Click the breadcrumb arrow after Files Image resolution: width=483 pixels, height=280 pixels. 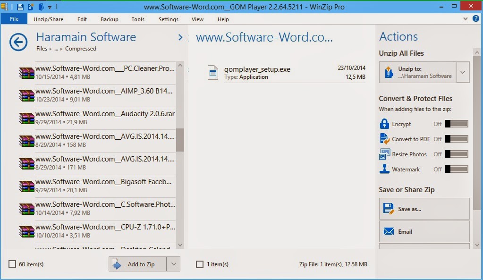51,49
